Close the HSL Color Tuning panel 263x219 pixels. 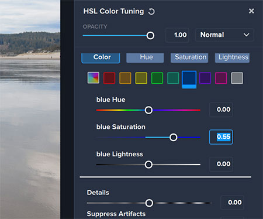(251, 11)
